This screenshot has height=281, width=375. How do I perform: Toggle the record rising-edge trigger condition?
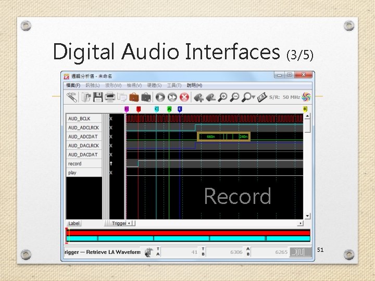[111, 164]
